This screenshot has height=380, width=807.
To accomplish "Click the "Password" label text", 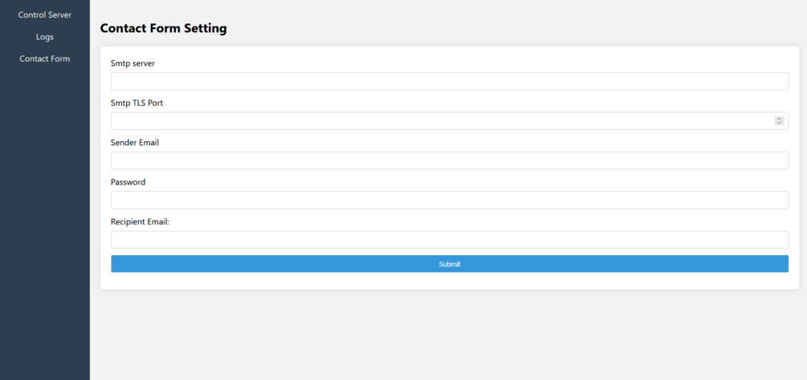I will [128, 182].
